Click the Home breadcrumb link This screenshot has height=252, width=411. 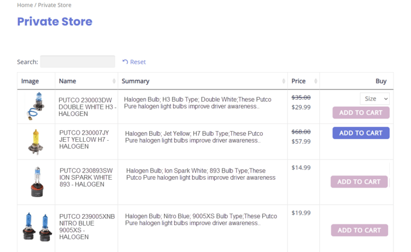(25, 5)
